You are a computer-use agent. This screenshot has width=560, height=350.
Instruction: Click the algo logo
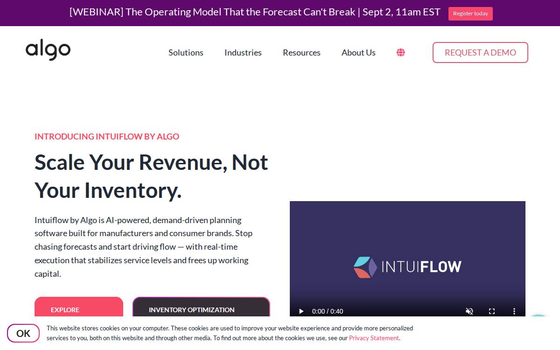tap(48, 50)
